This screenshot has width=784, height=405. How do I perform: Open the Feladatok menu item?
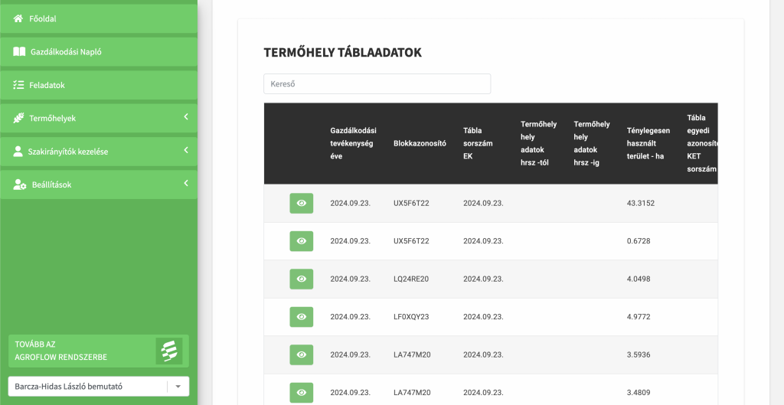47,85
